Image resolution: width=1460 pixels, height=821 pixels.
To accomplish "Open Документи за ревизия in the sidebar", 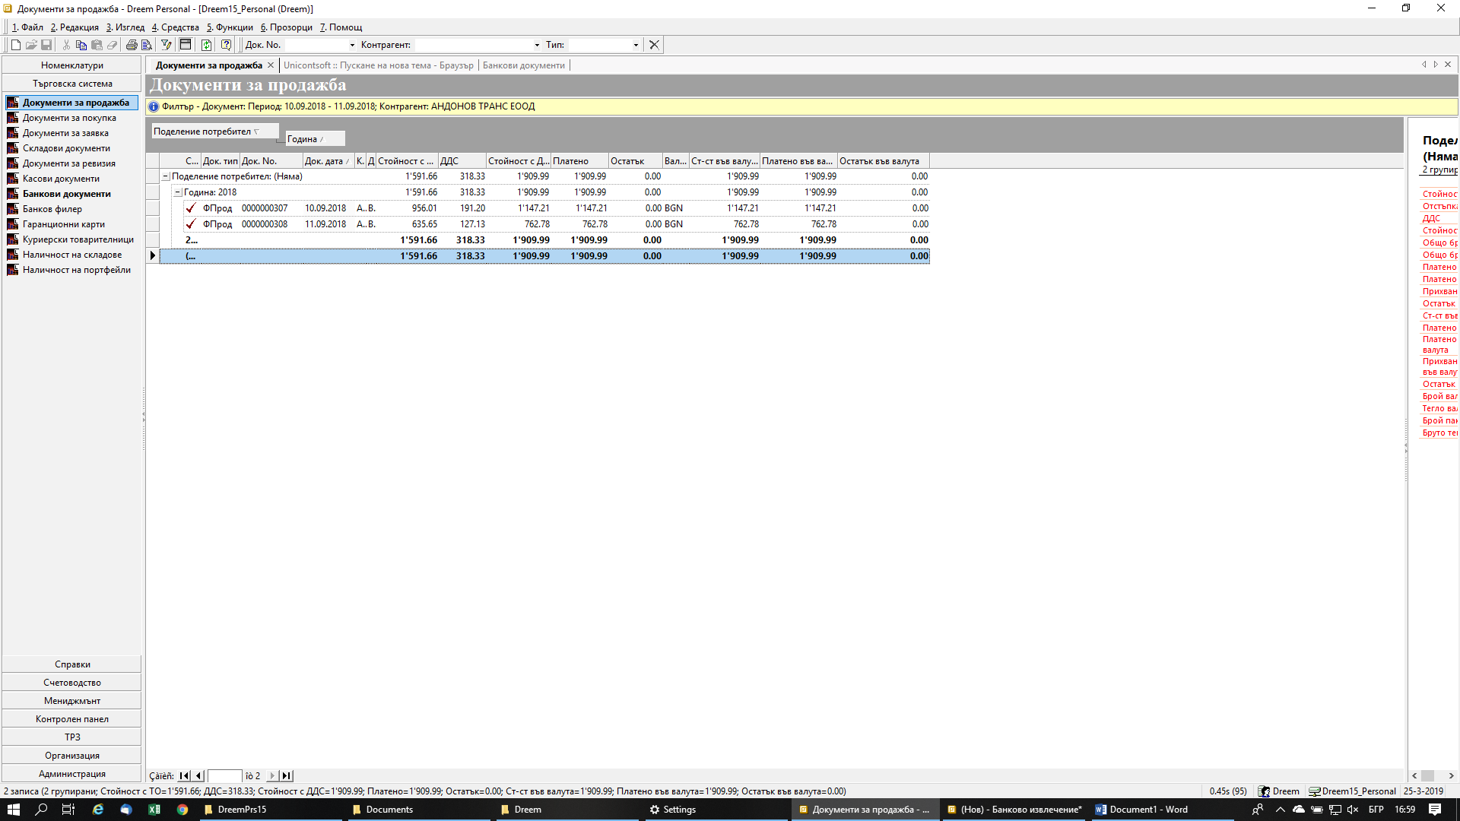I will pyautogui.click(x=69, y=163).
